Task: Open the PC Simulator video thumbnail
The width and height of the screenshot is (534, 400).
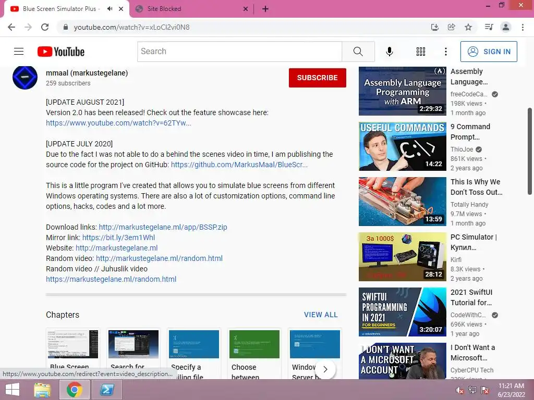Action: point(402,257)
